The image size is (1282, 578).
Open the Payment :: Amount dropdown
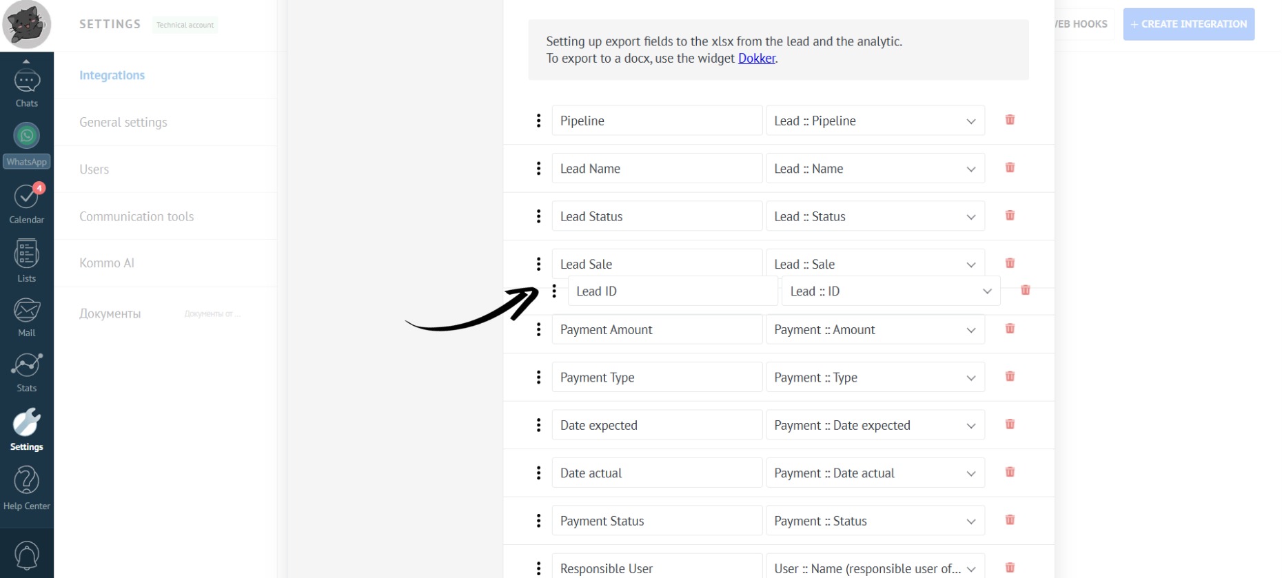[x=875, y=330]
